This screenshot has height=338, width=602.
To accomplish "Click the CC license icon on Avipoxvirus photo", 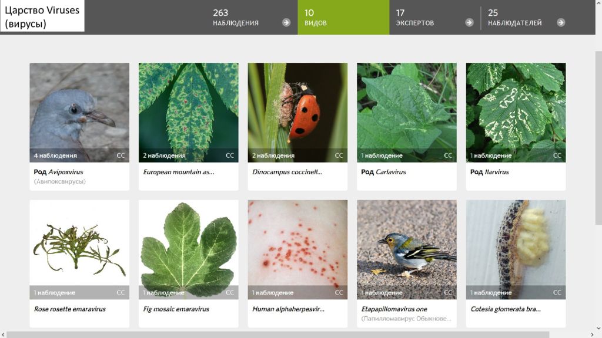I will coord(121,156).
